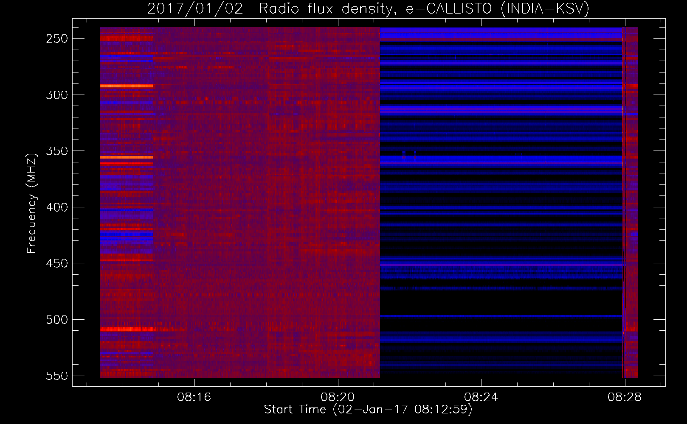Click the 500 frequency tick label
This screenshot has height=424, width=687.
(x=57, y=320)
